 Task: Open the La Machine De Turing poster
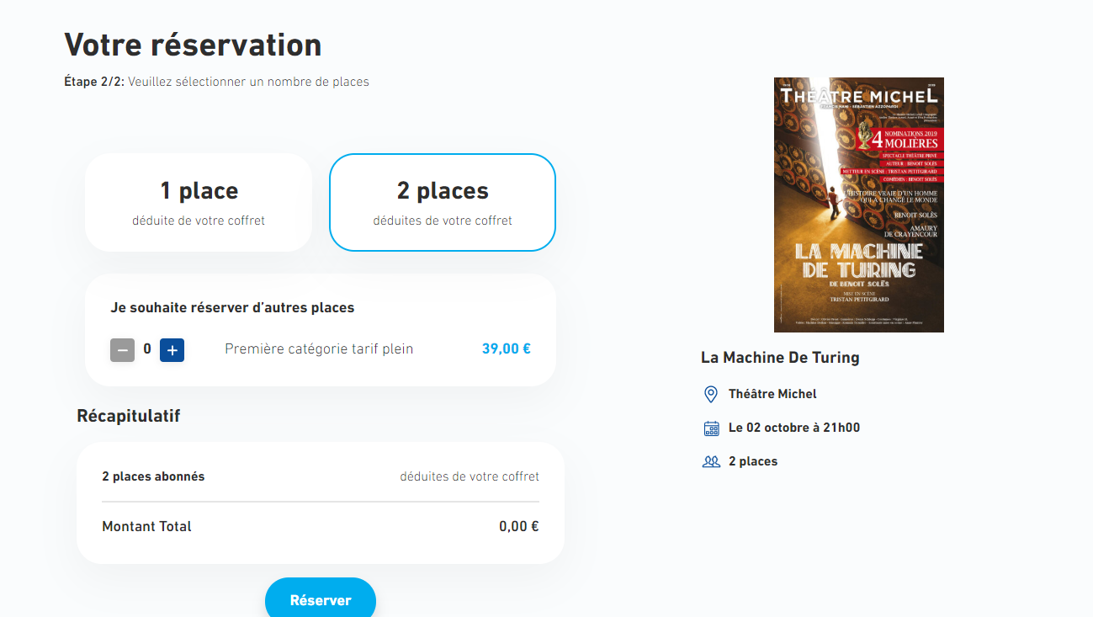click(858, 205)
